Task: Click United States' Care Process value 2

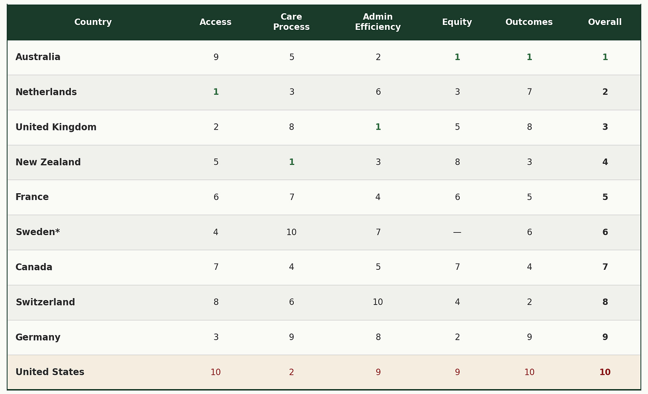Action: pos(292,372)
